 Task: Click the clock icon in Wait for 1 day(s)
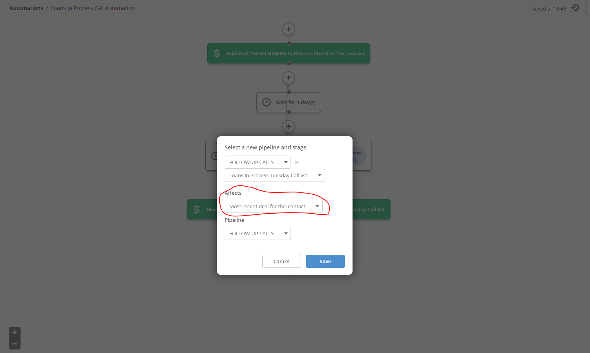[267, 102]
